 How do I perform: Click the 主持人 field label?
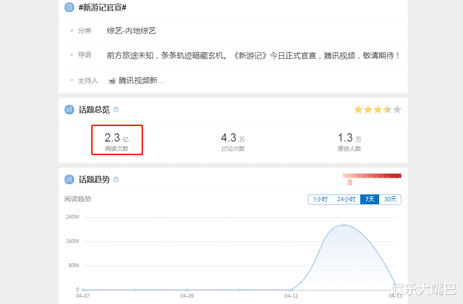point(88,80)
